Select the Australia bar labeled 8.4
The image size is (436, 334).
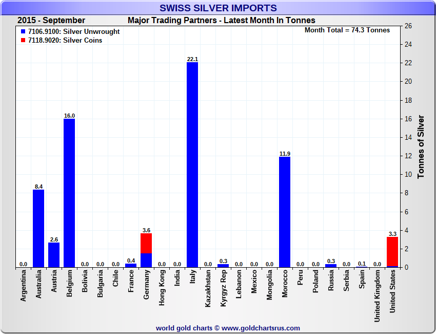click(x=38, y=228)
